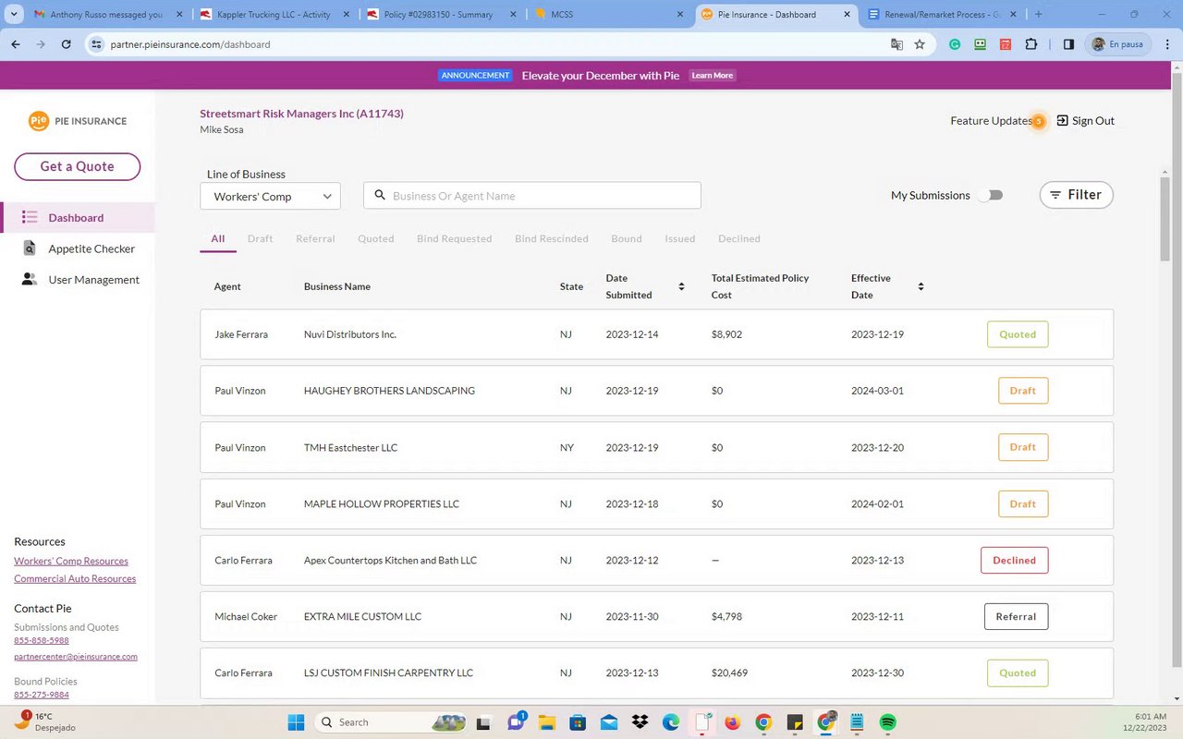The height and width of the screenshot is (739, 1183).
Task: Sort by Effective Date arrows
Action: pyautogui.click(x=921, y=286)
